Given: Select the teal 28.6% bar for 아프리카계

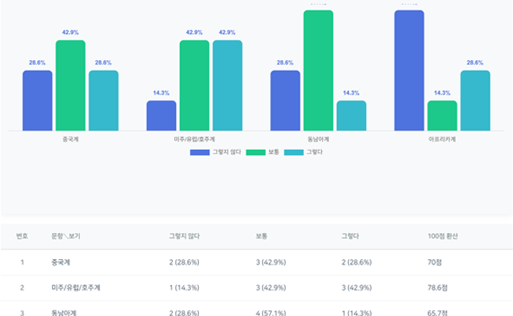Looking at the screenshot, I should click(475, 100).
